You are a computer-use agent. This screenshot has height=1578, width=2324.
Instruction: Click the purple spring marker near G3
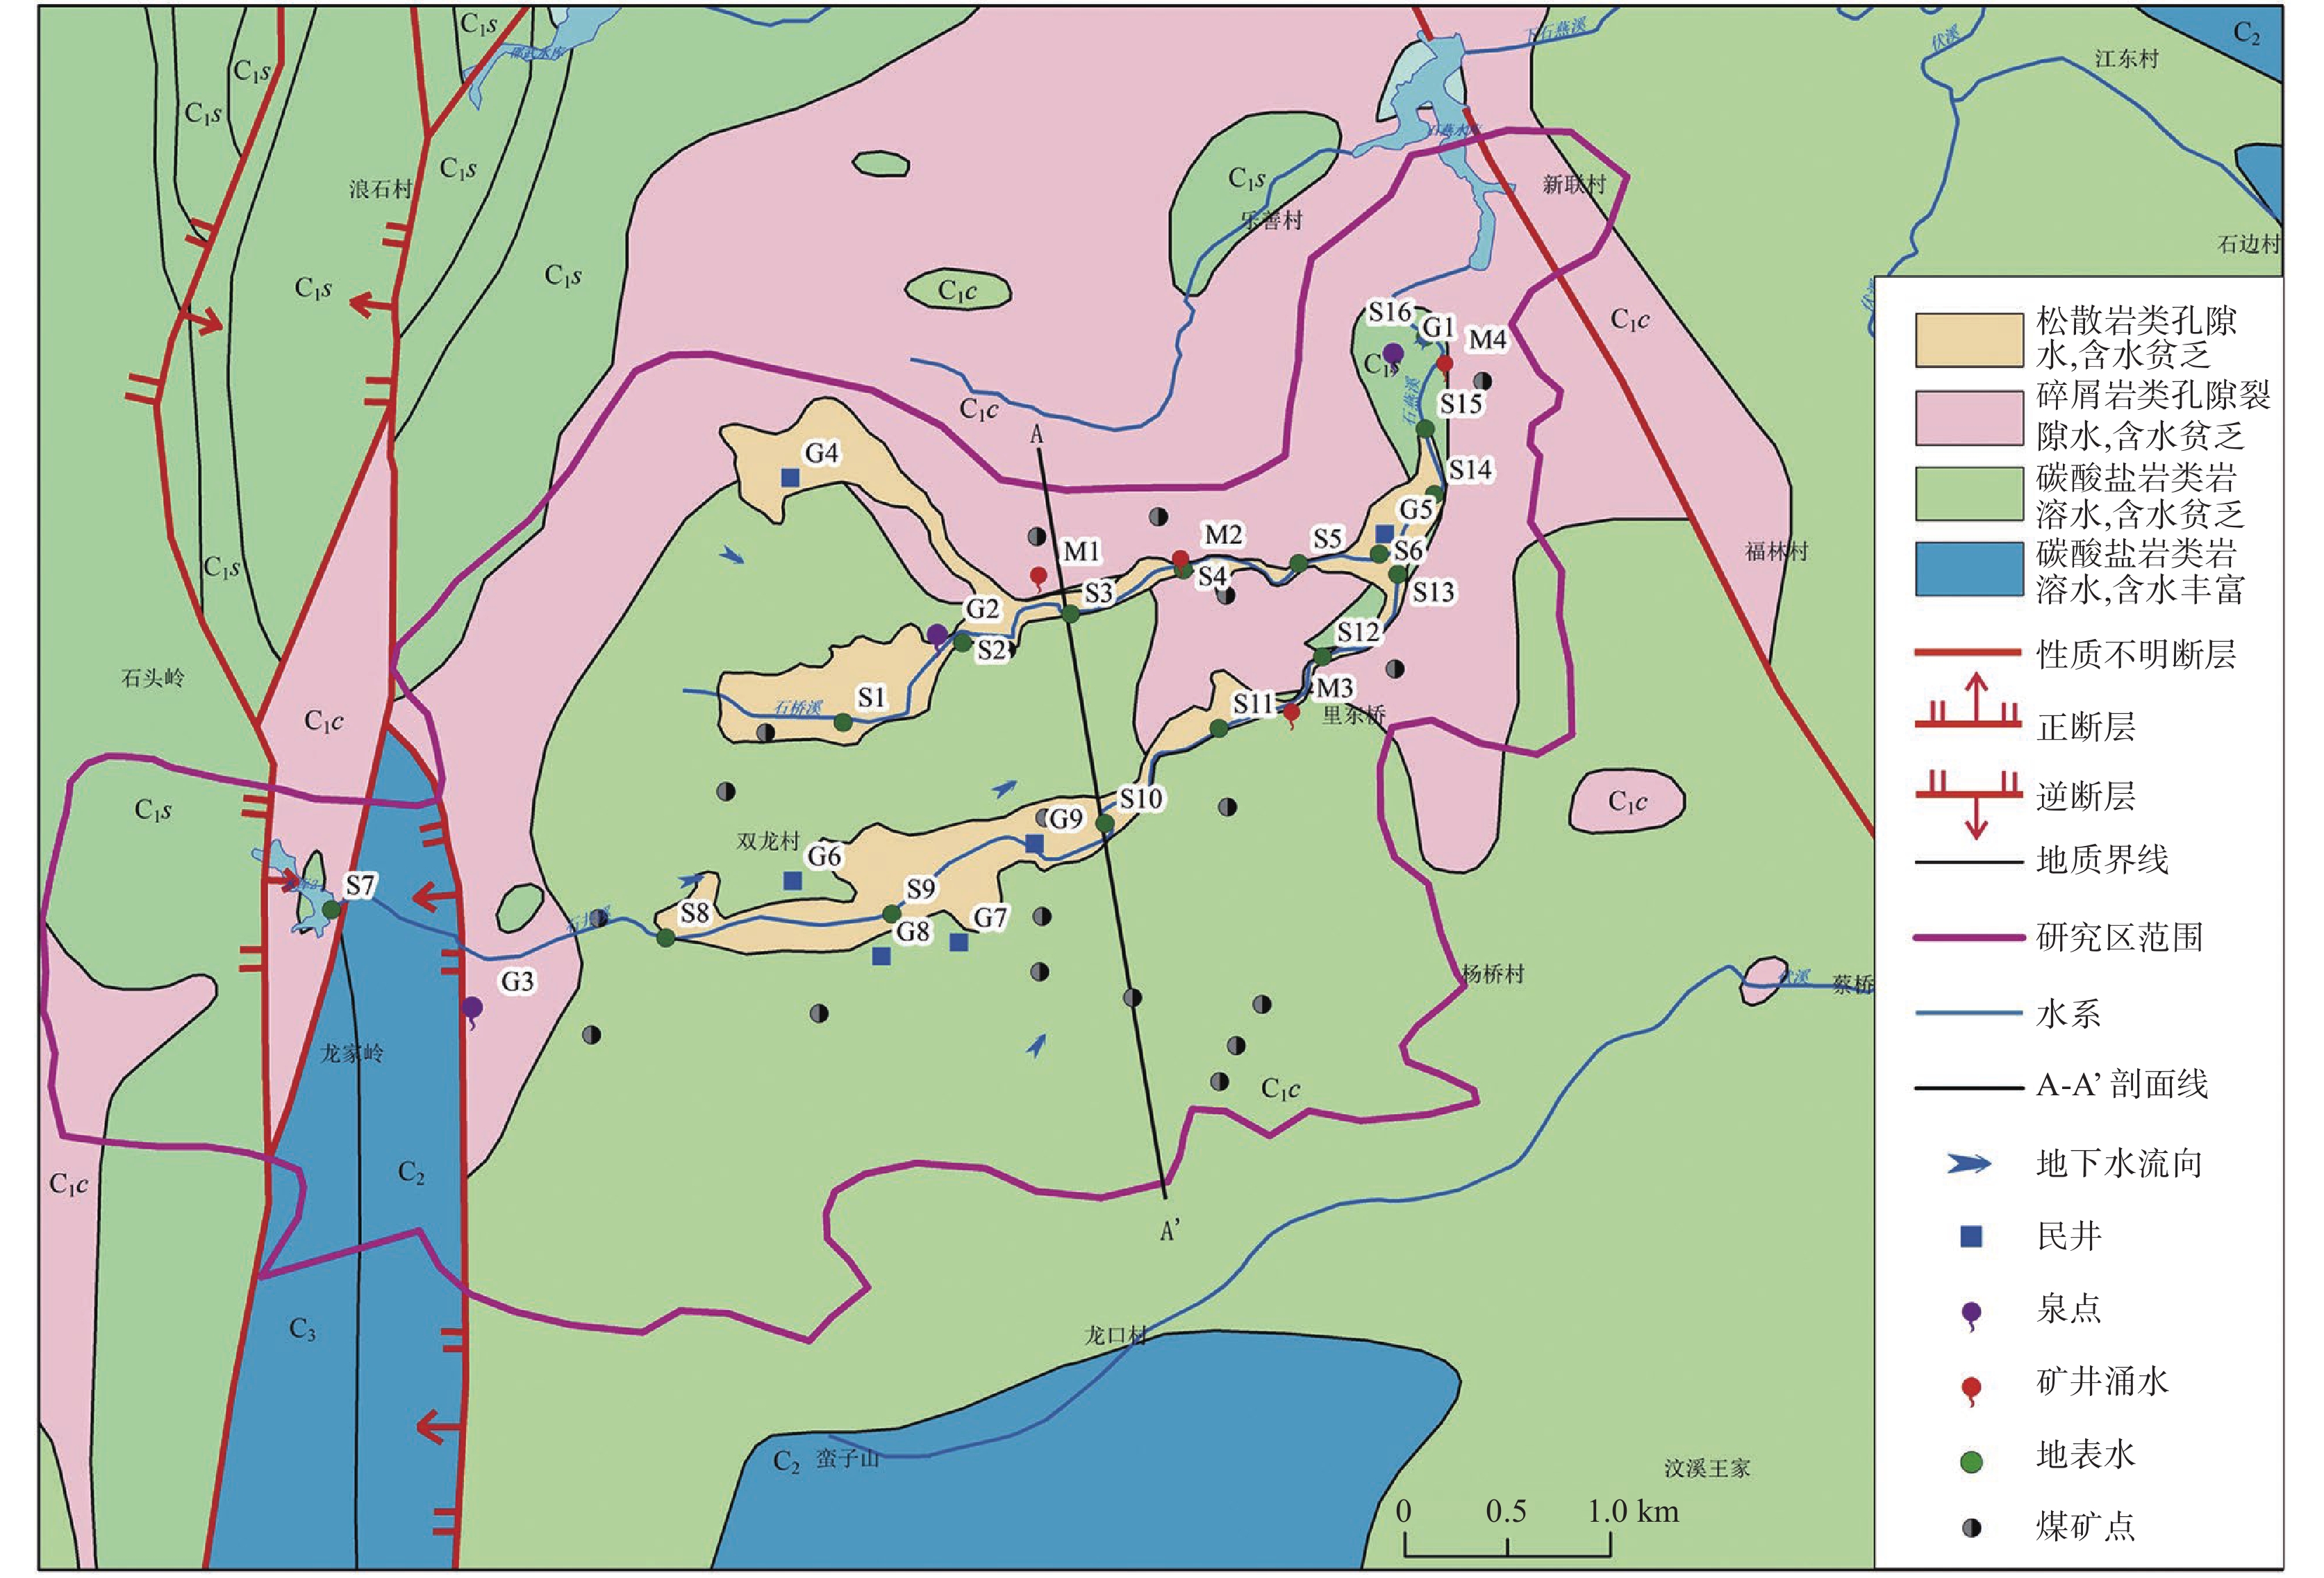472,1007
